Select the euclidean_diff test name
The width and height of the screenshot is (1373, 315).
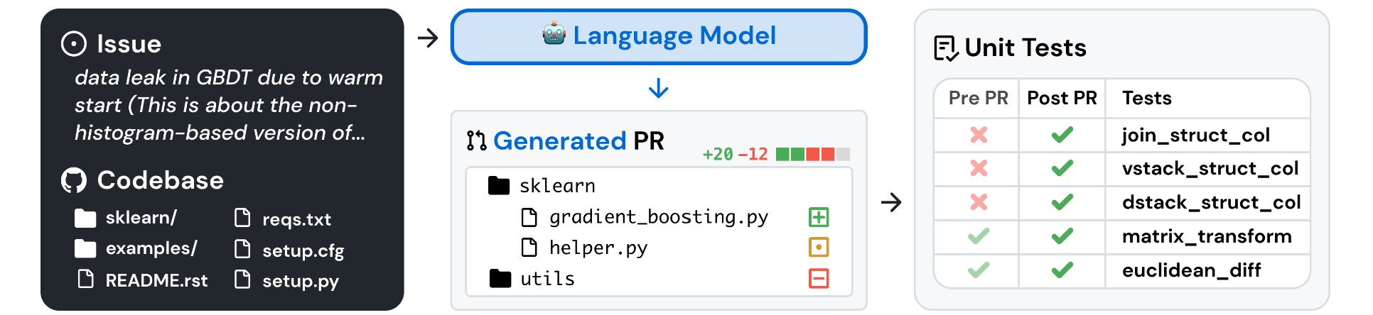[x=1192, y=270]
